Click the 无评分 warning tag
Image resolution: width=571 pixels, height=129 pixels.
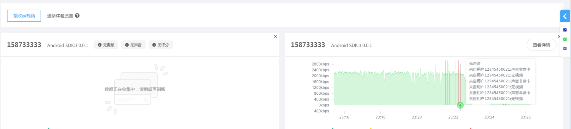pos(161,45)
